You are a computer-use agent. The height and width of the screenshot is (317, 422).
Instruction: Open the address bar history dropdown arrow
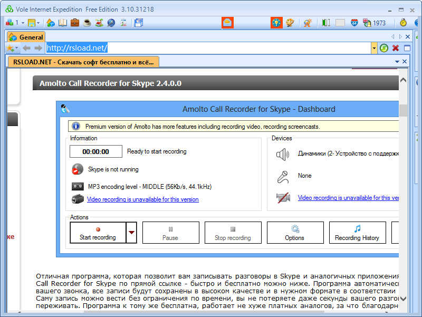point(375,48)
